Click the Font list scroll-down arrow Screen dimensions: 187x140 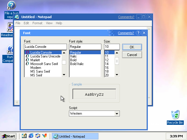[x=64, y=75]
